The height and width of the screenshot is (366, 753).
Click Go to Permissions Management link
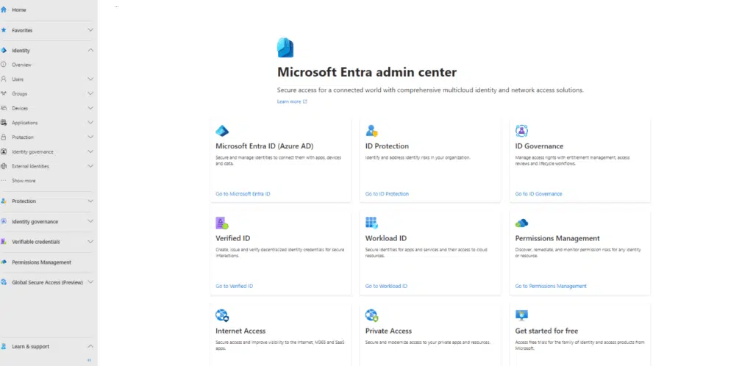551,286
